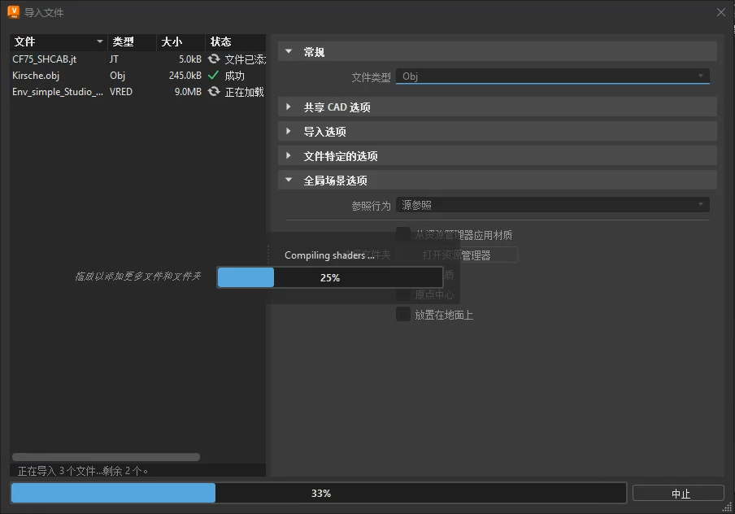Enable the 放置在地面上 checkbox
The image size is (735, 514).
tap(403, 314)
